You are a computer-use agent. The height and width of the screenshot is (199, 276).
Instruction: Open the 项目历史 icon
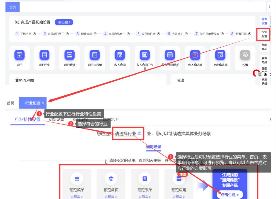[45, 55]
